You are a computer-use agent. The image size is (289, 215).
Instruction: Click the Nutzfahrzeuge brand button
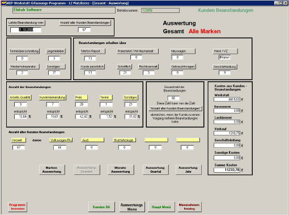[125, 140]
